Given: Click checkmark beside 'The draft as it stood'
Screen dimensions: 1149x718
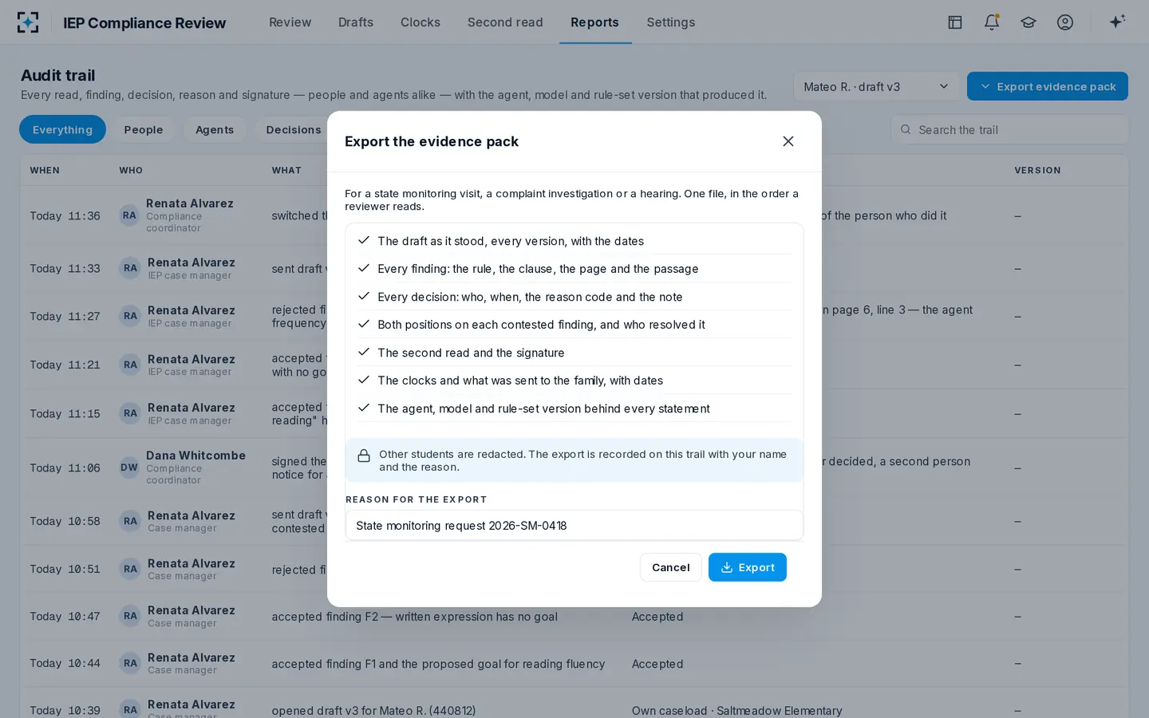Looking at the screenshot, I should [364, 240].
